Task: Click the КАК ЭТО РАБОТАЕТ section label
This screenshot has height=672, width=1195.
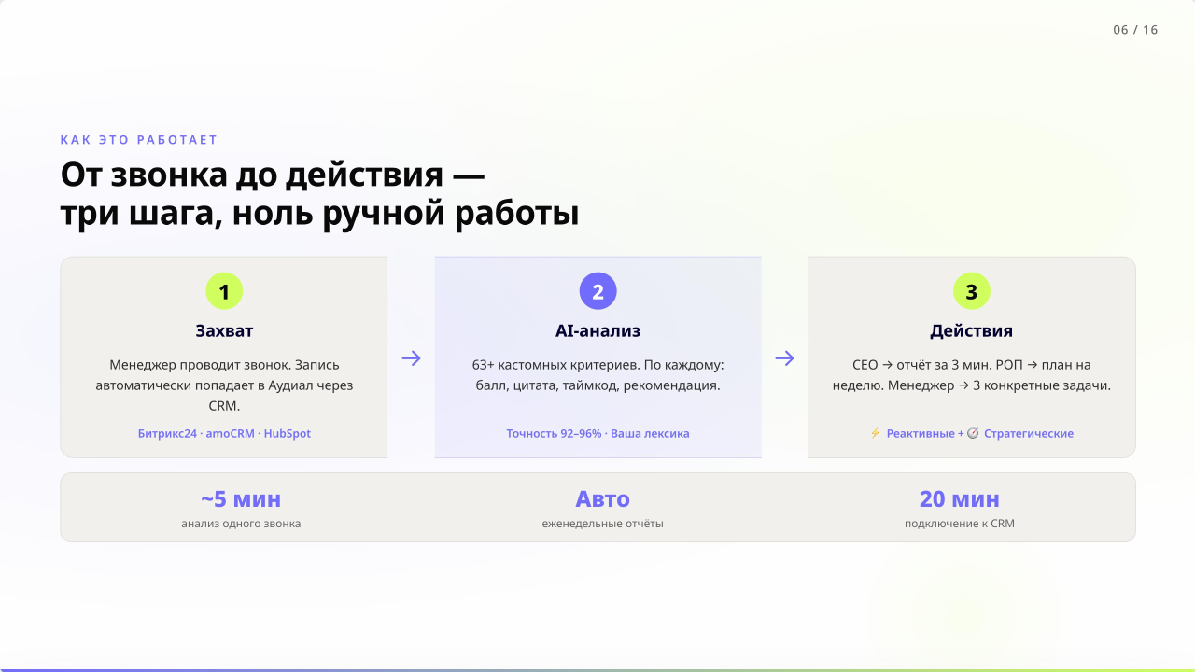Action: pos(139,140)
